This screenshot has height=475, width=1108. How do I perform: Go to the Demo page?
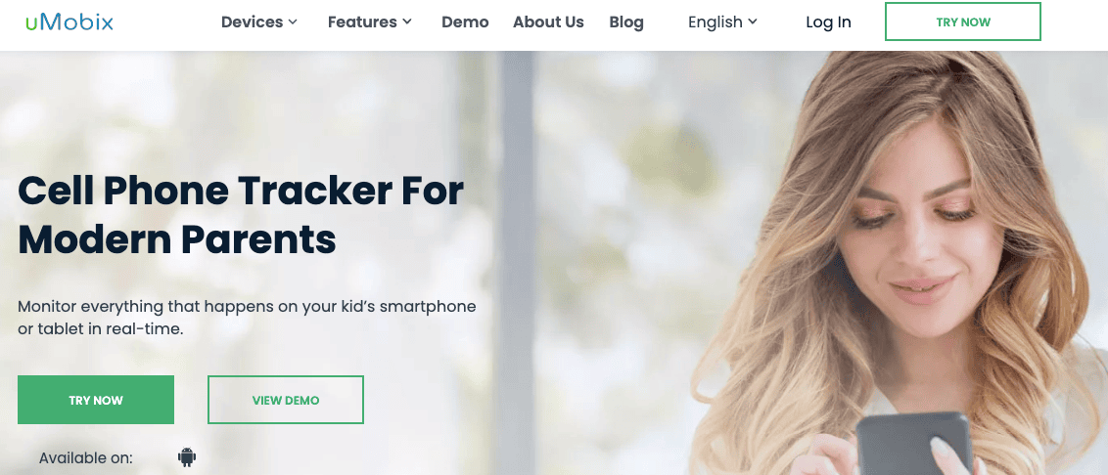[465, 22]
